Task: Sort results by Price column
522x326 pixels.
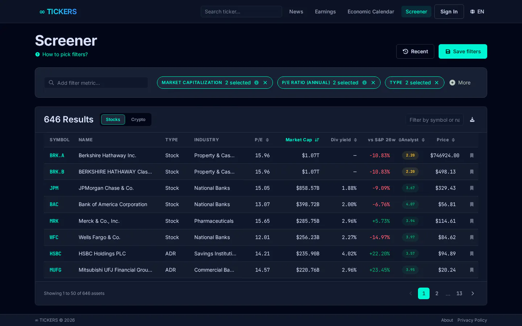Action: click(x=446, y=140)
